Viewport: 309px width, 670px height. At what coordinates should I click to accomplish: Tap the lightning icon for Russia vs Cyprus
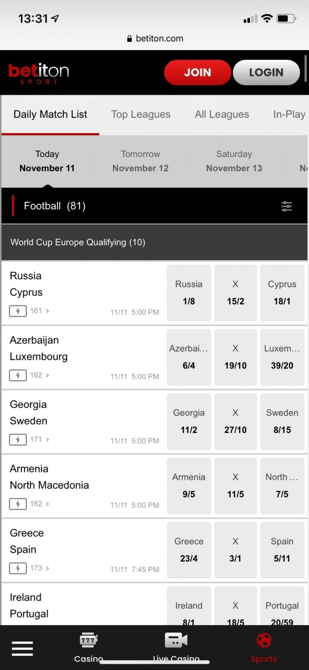(x=18, y=311)
